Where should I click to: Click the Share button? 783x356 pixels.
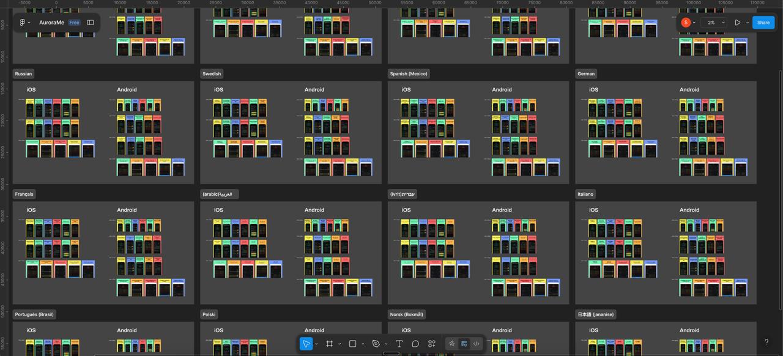(x=763, y=23)
